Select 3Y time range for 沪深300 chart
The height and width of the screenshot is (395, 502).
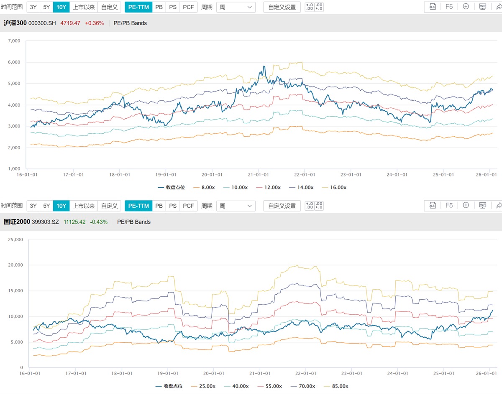click(x=33, y=7)
